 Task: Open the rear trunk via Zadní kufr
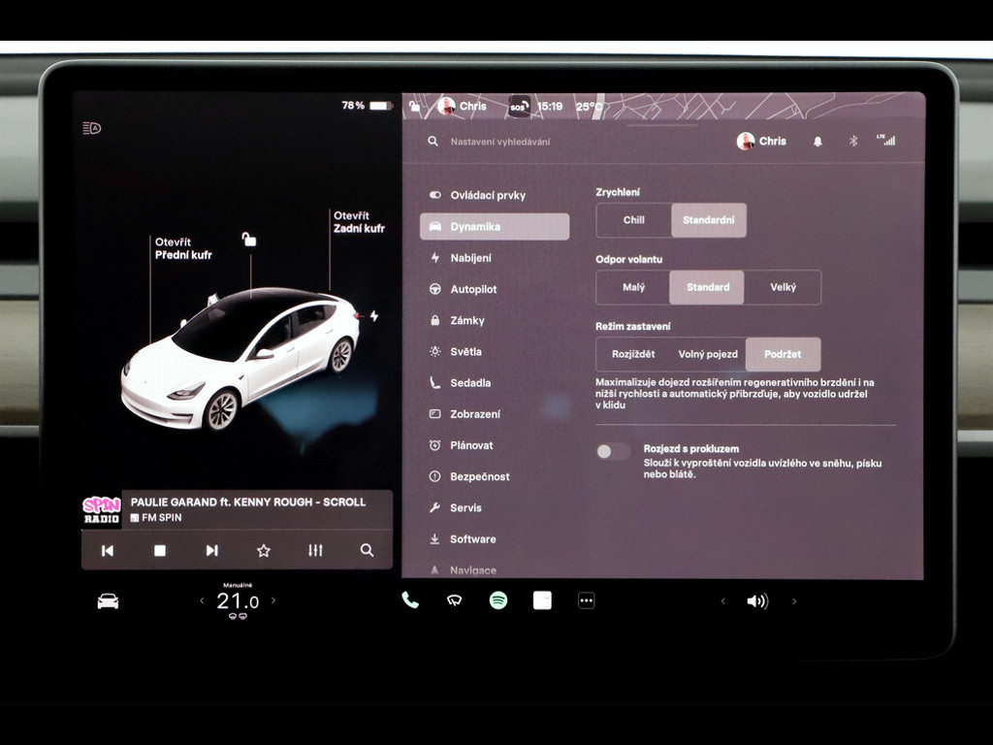358,222
